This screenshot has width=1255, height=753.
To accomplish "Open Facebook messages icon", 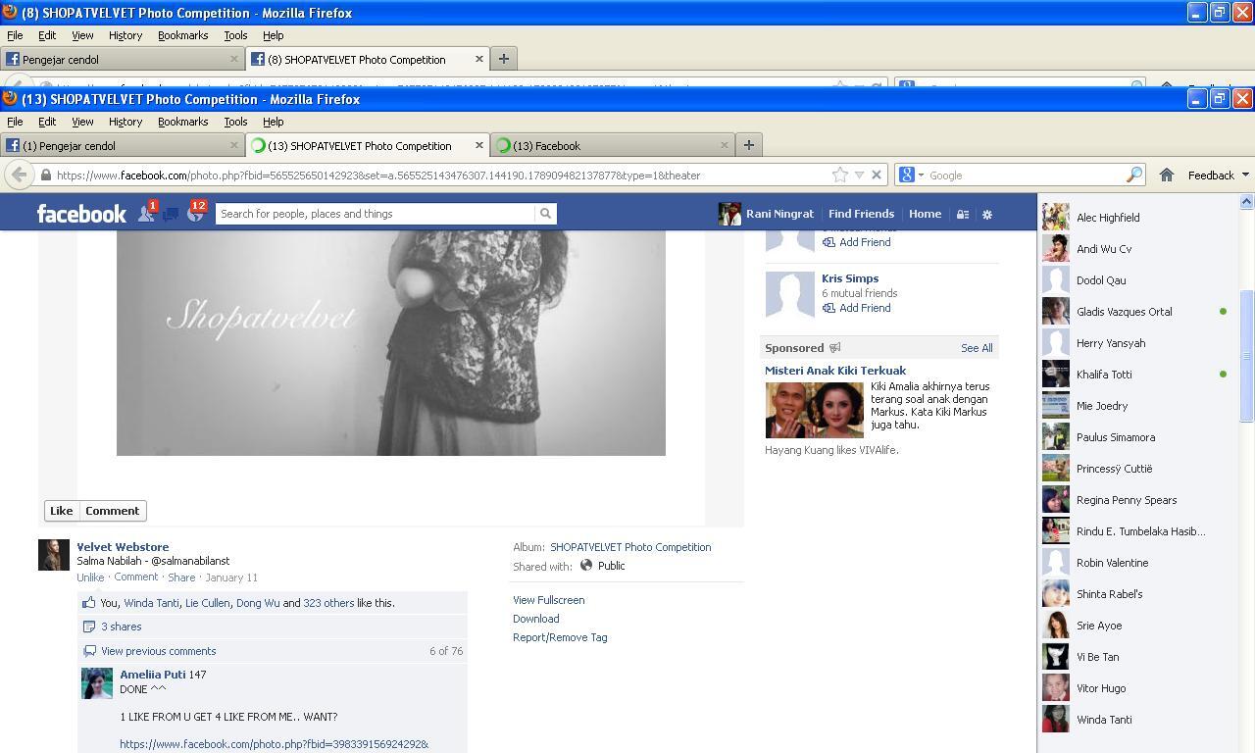I will [x=171, y=214].
